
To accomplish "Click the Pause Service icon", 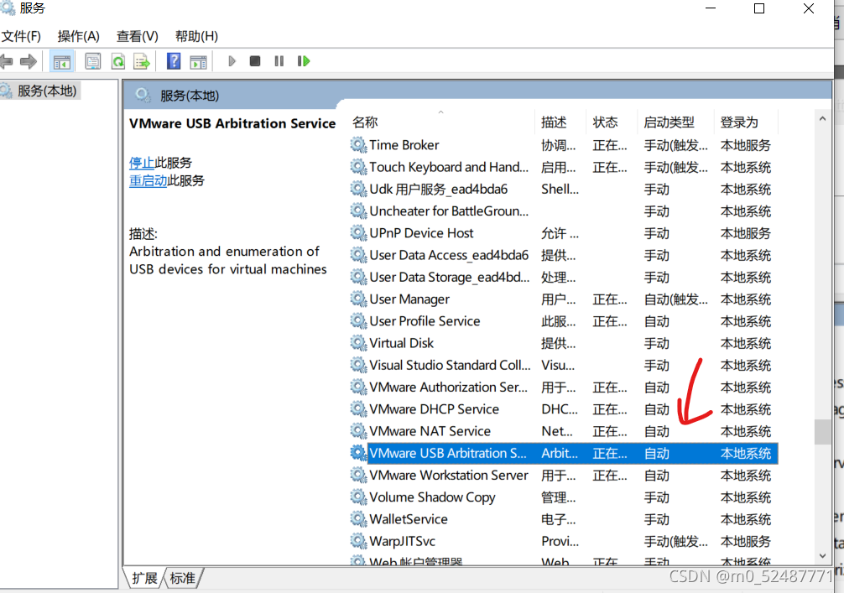I will [x=279, y=61].
